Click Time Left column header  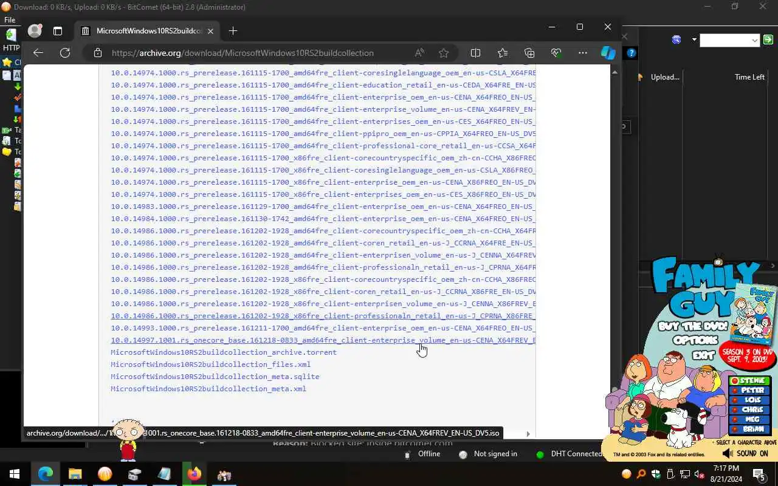click(749, 77)
